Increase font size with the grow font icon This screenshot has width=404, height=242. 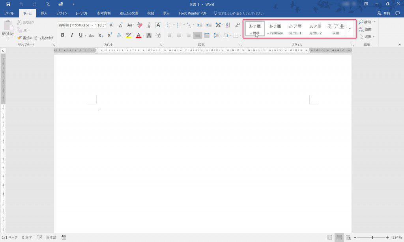tap(111, 25)
